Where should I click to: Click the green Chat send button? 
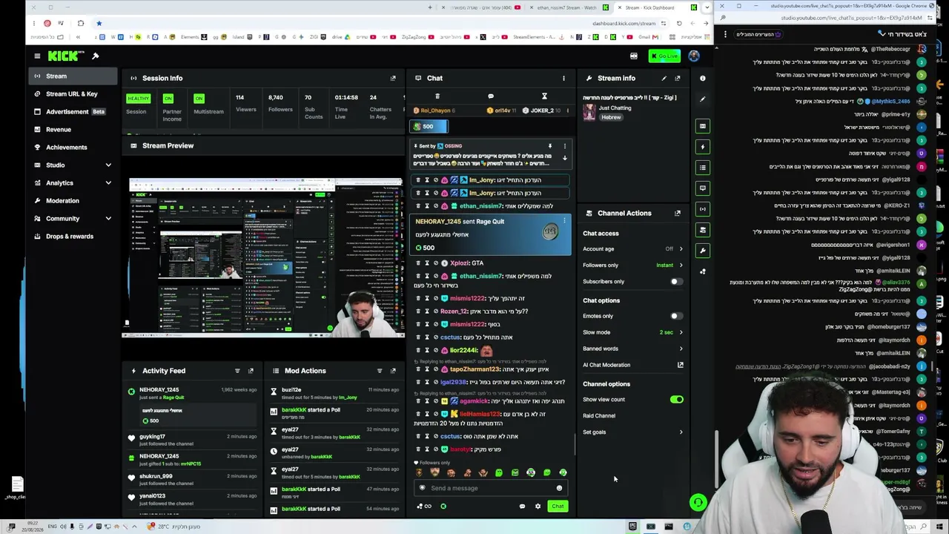tap(558, 507)
